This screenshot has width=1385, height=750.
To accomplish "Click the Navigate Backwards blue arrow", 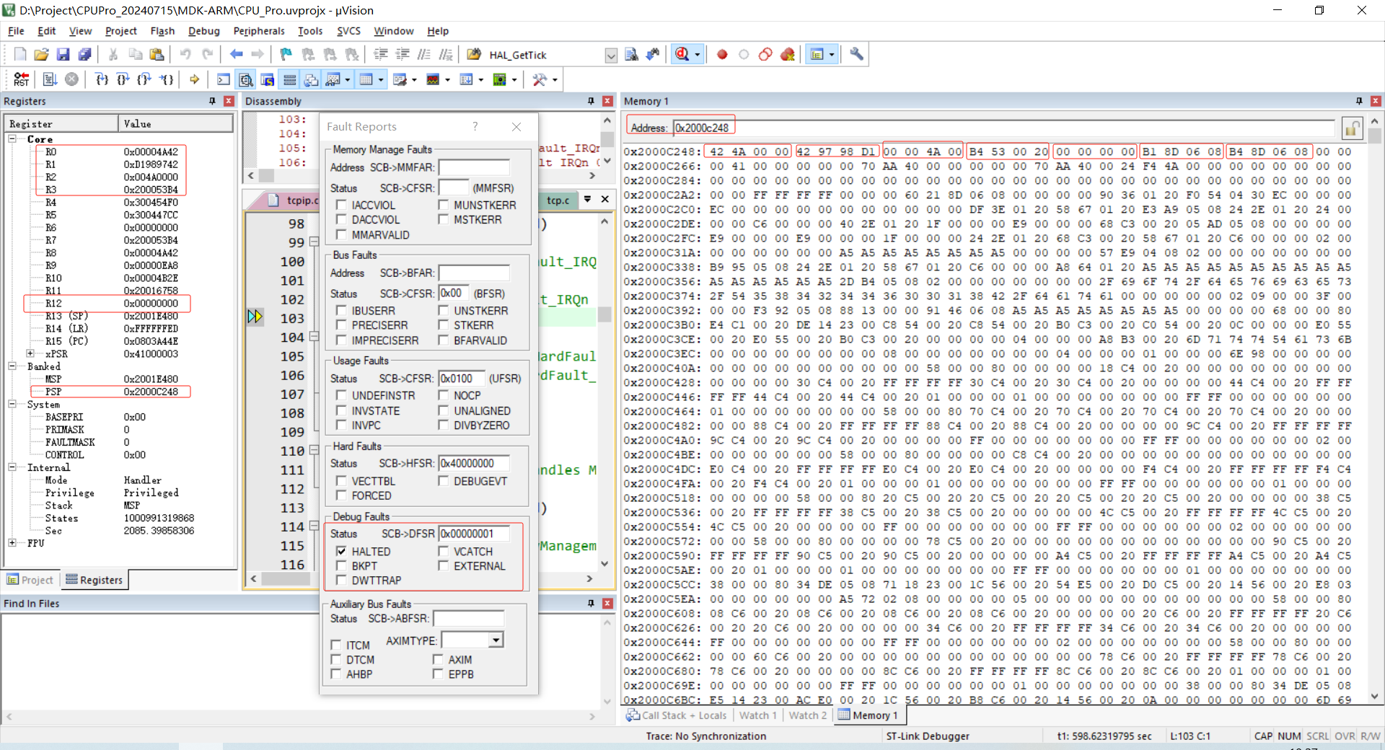I will (236, 54).
